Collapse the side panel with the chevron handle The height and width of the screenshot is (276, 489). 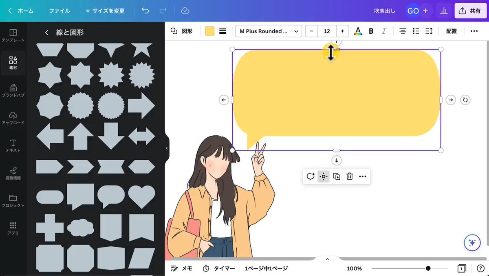tap(167, 148)
